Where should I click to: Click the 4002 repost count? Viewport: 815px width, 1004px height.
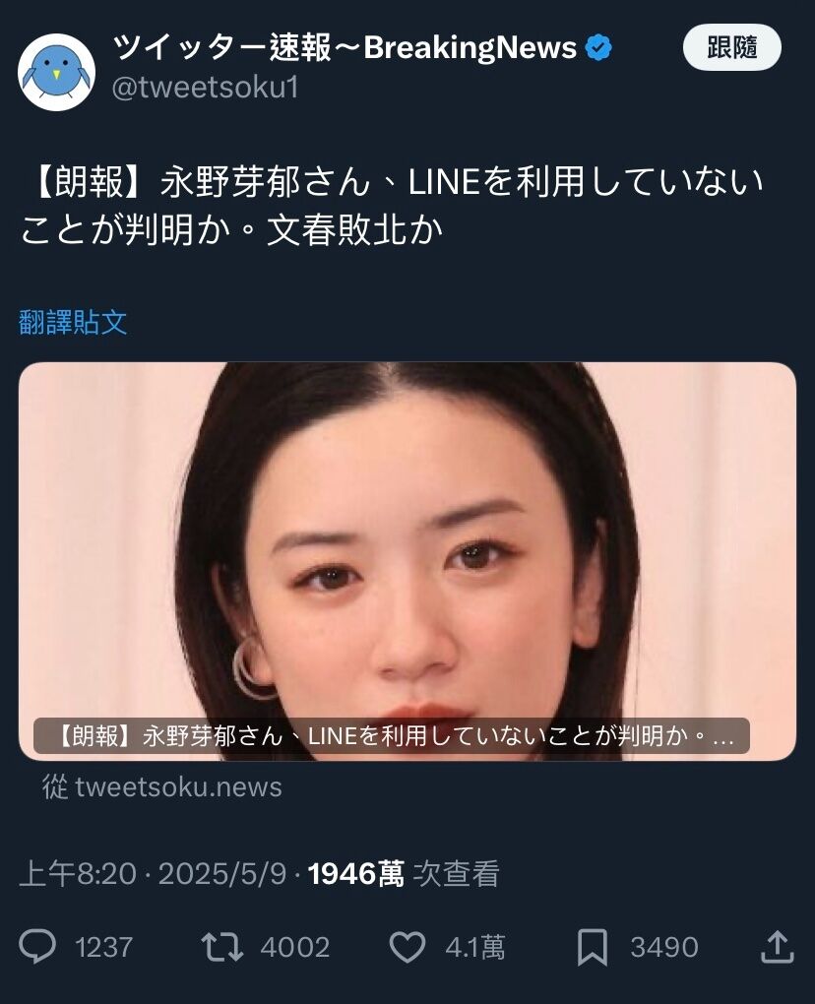pos(295,947)
